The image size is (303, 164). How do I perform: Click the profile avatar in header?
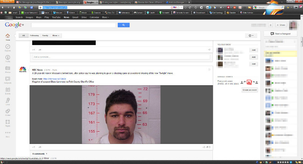[293, 25]
